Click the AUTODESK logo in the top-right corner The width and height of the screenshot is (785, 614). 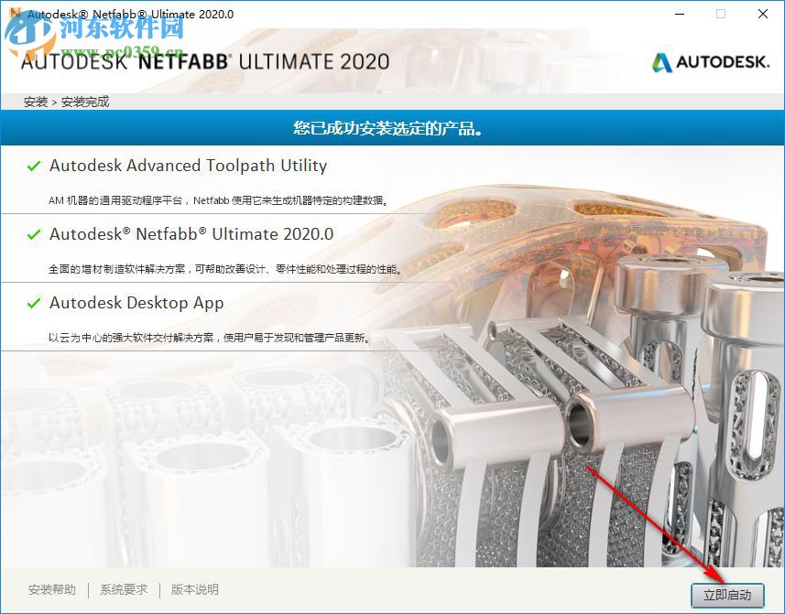[710, 62]
